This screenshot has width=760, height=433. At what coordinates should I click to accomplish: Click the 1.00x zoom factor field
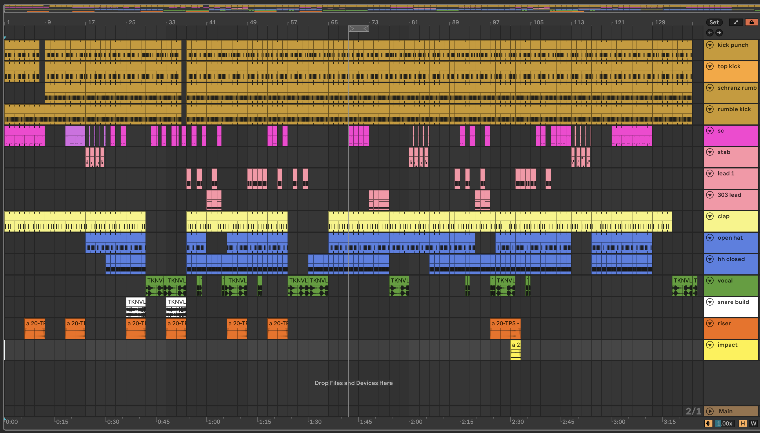click(x=724, y=423)
